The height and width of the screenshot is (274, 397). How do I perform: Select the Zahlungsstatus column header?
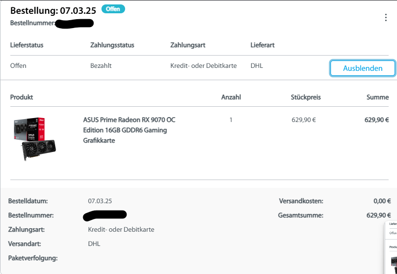coord(112,45)
